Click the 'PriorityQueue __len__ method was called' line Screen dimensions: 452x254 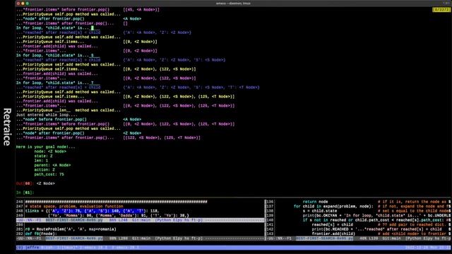tap(69, 110)
